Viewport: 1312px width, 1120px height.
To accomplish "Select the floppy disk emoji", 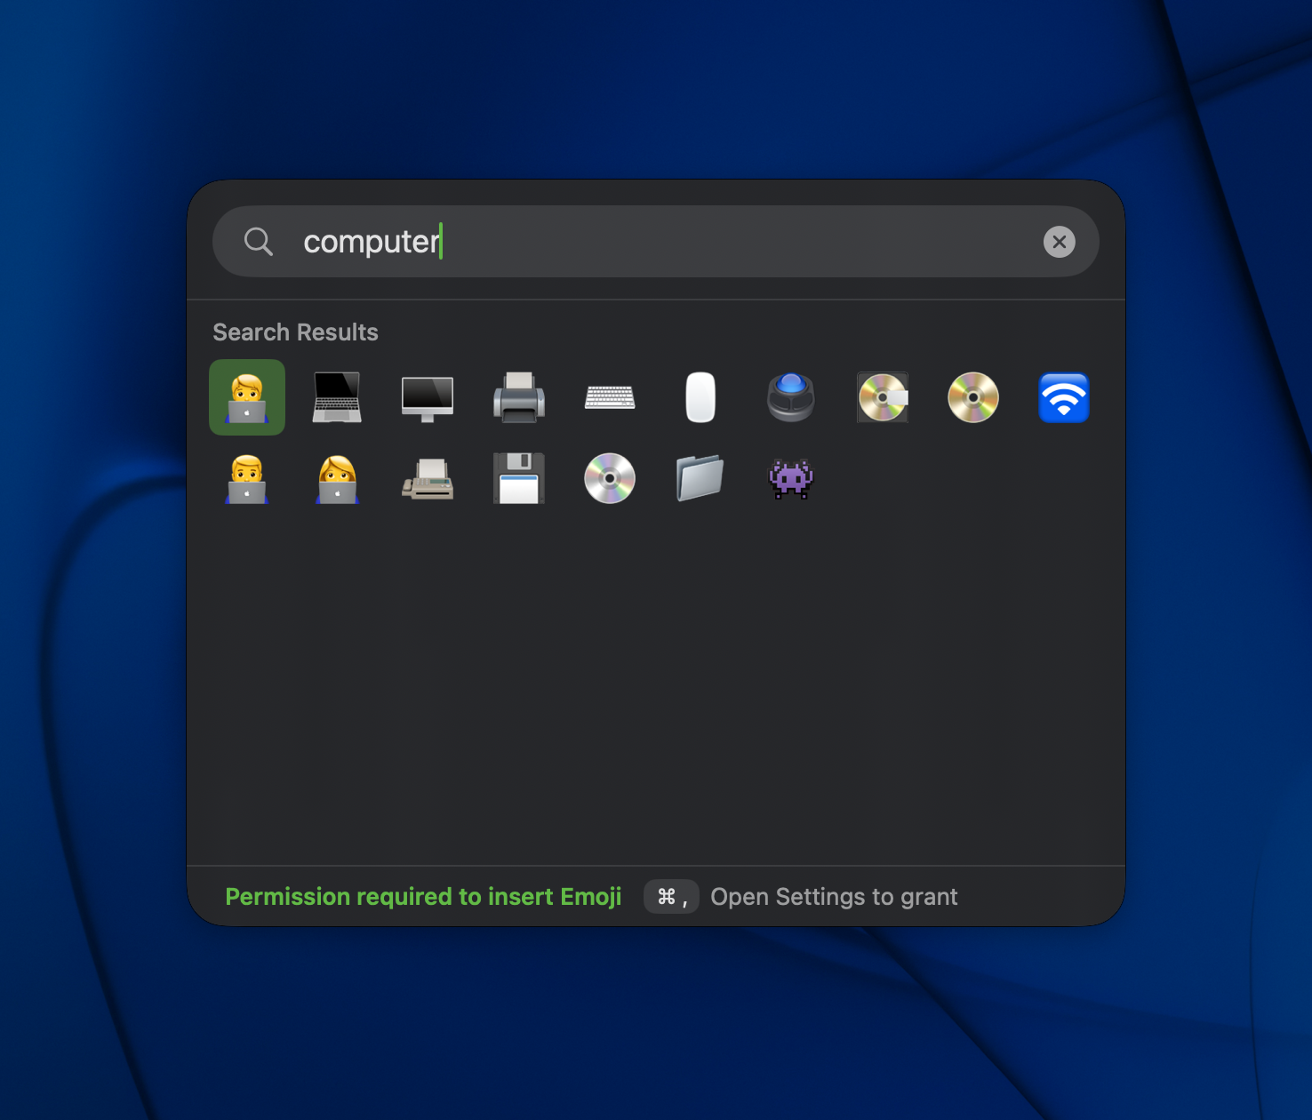I will (519, 479).
